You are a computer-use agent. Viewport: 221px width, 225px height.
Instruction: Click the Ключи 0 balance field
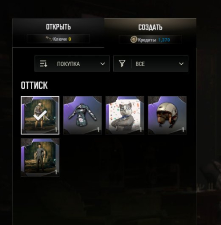click(x=58, y=39)
